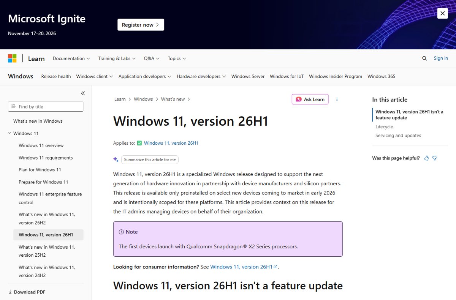Viewport: 456px width, 300px height.
Task: Expand the Application developers menu
Action: [x=145, y=76]
